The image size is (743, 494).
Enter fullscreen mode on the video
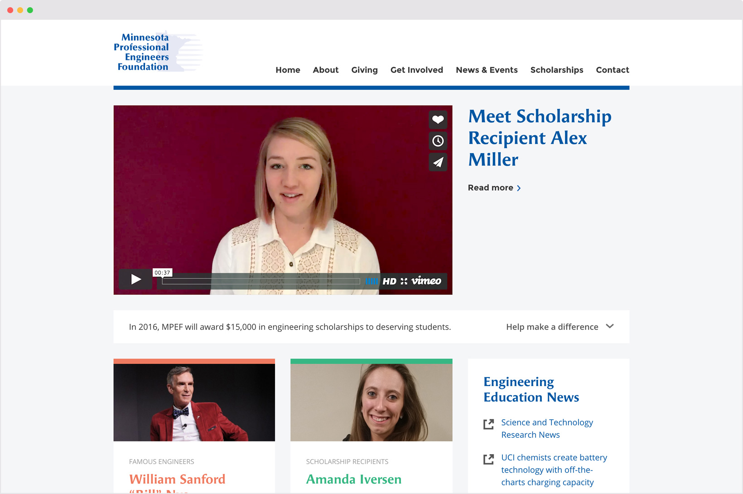coord(404,281)
